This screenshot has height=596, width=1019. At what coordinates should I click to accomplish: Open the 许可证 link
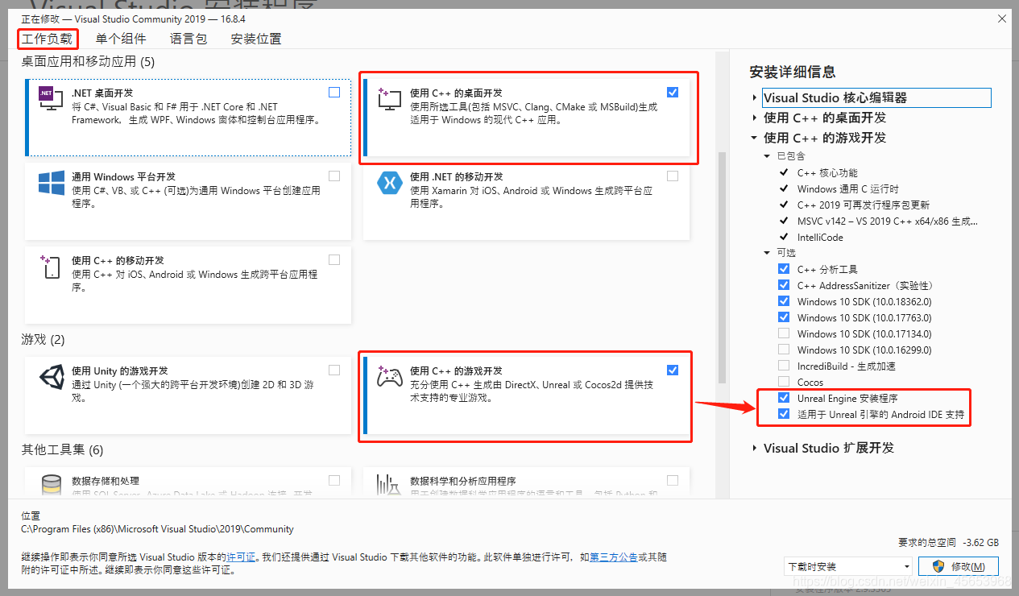241,557
